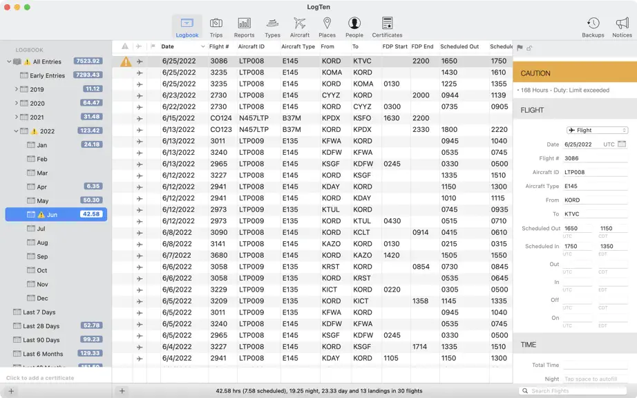Click the calendar icon next to Date UTC

coord(622,144)
